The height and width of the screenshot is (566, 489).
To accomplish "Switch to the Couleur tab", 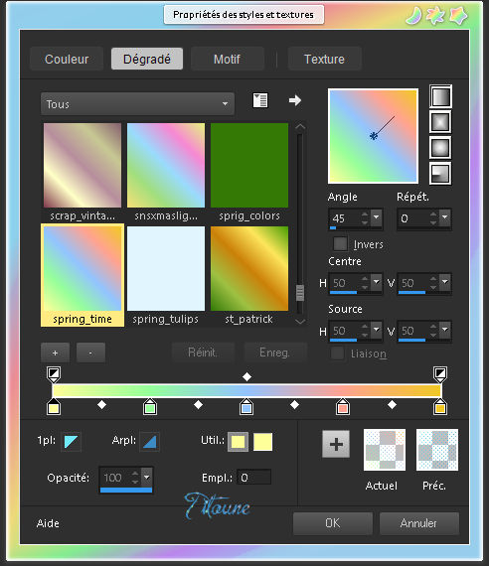I will pos(67,59).
